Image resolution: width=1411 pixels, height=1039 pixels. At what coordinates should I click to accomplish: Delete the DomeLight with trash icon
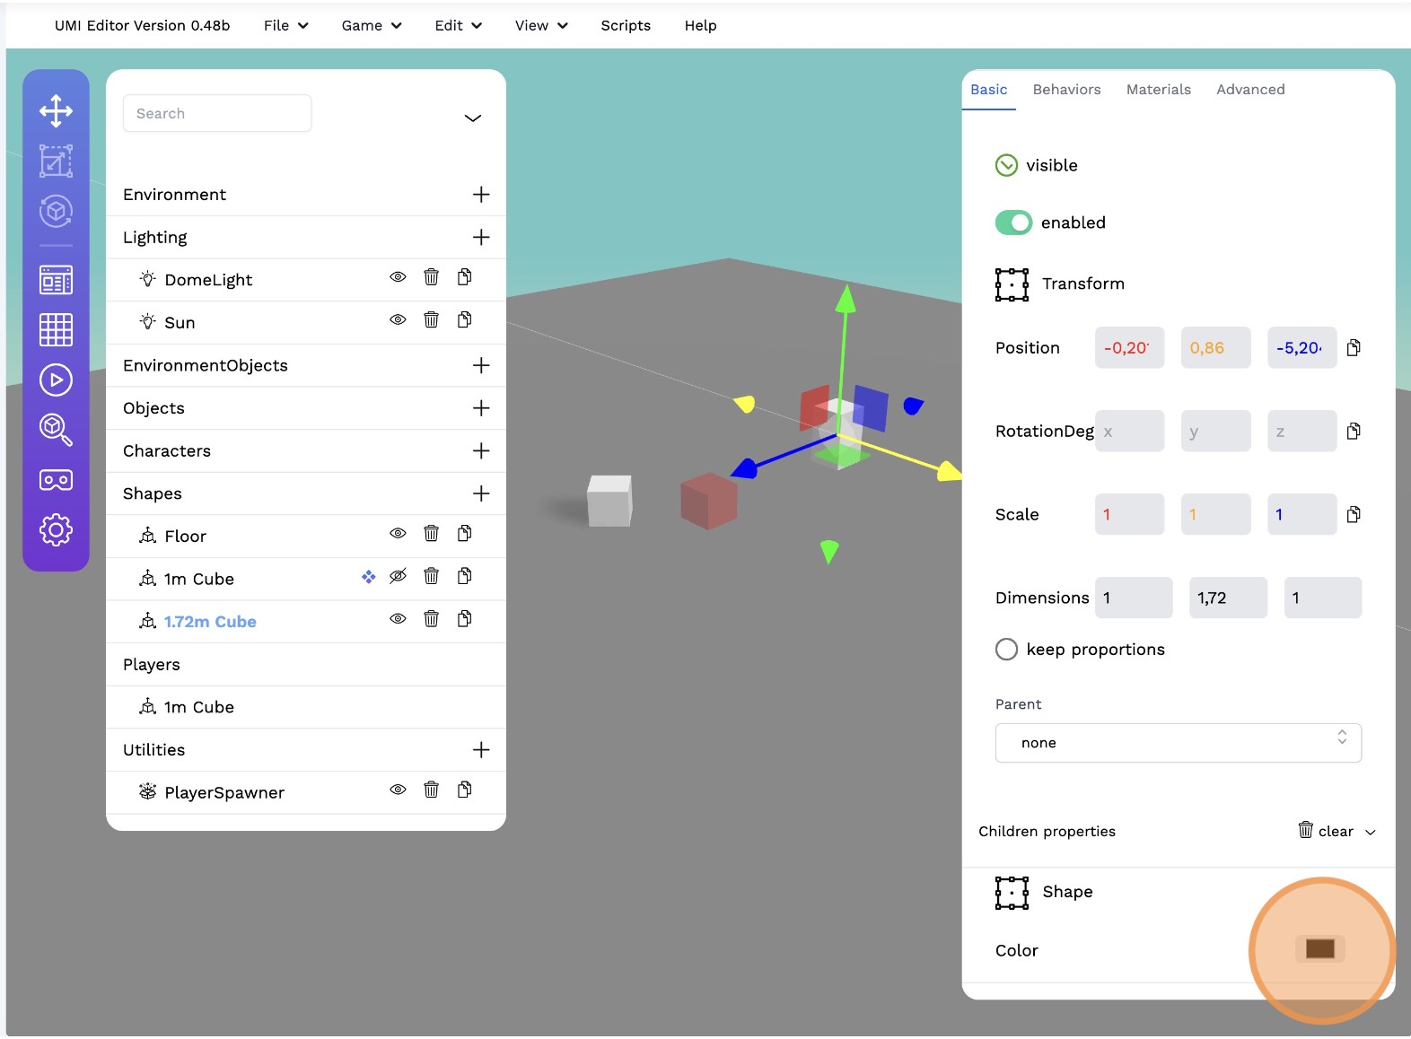tap(431, 277)
